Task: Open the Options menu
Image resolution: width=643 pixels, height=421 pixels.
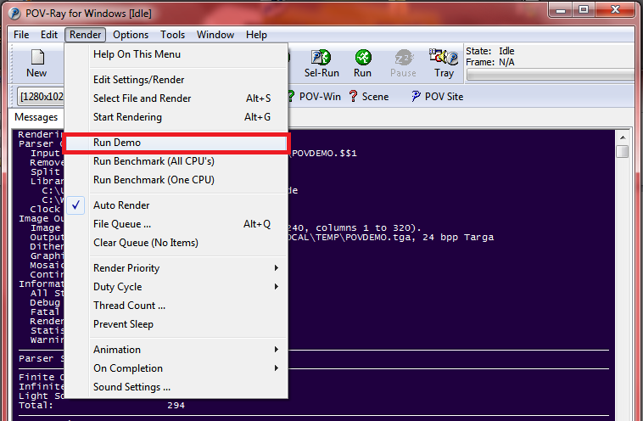Action: click(x=131, y=35)
